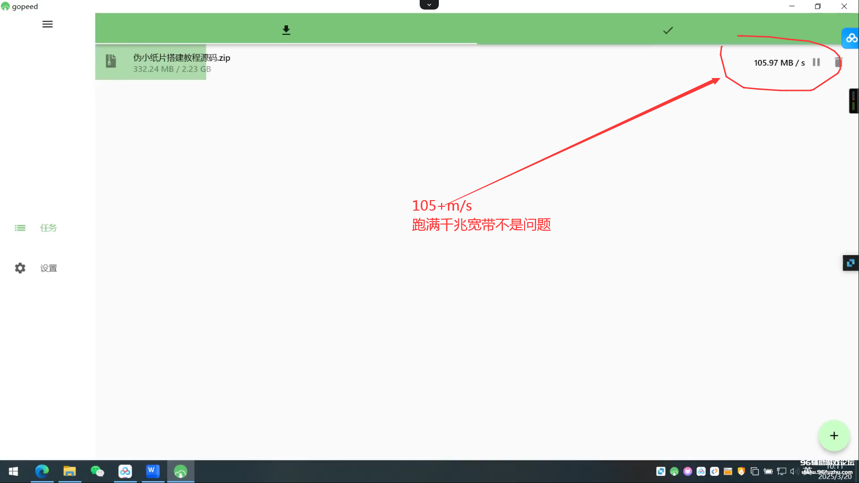Click the settings gear icon
Viewport: 859px width, 483px height.
20,268
